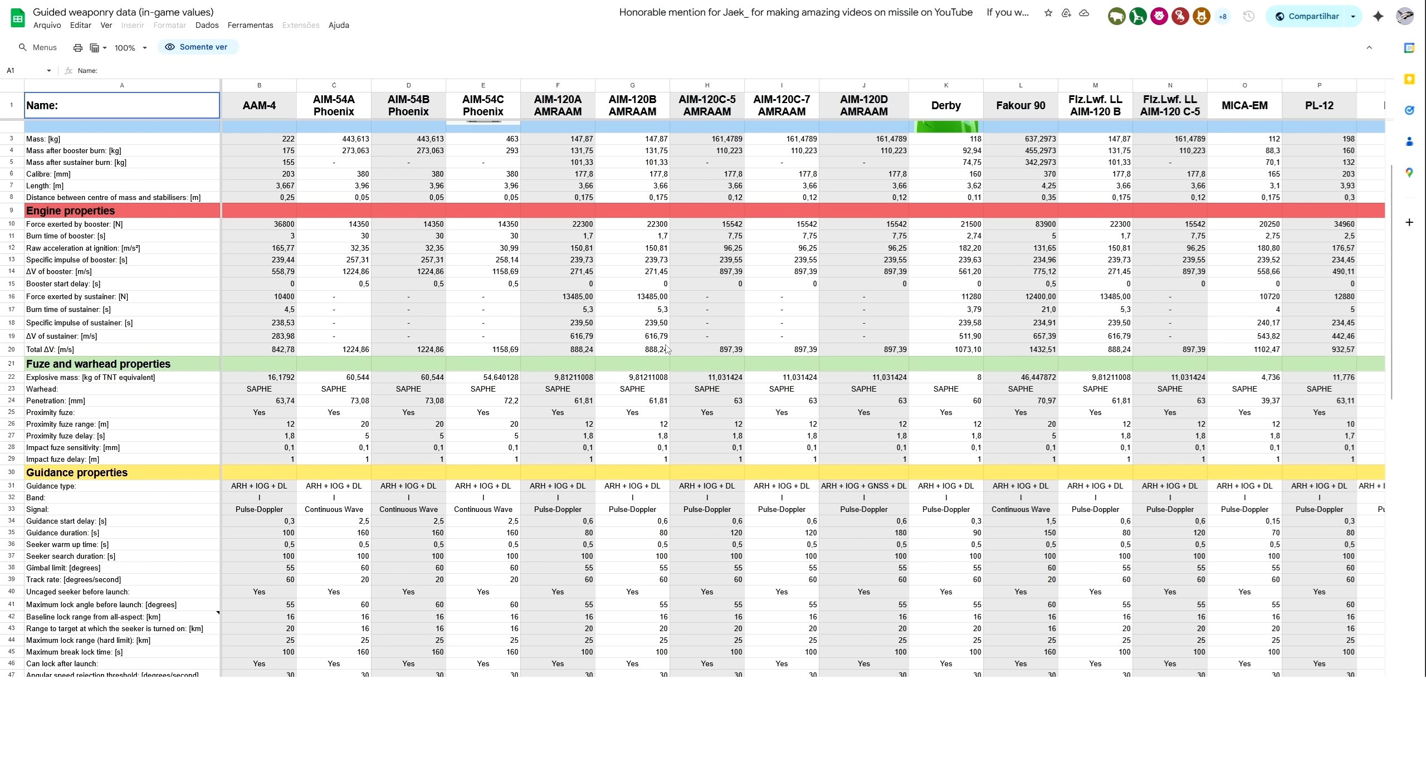
Task: Collapse the header with the chevron
Action: click(x=1369, y=47)
